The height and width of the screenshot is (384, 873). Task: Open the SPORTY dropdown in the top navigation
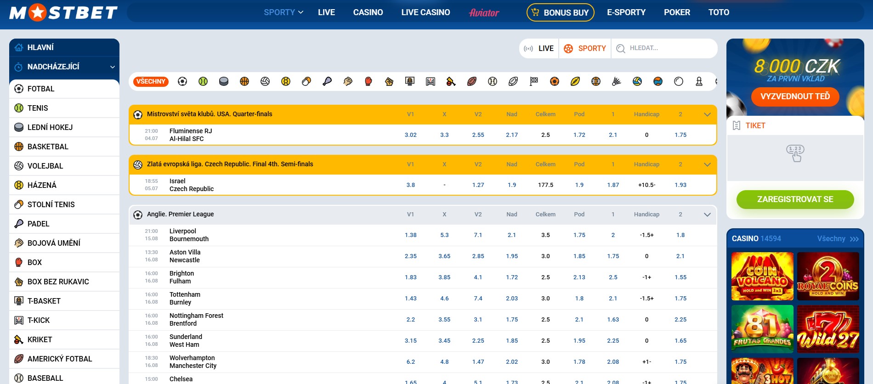coord(283,12)
